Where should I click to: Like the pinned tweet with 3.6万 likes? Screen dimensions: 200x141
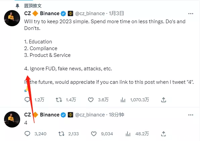[x=91, y=100]
